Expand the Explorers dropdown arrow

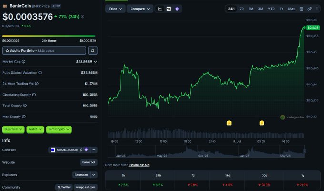[x=94, y=175]
